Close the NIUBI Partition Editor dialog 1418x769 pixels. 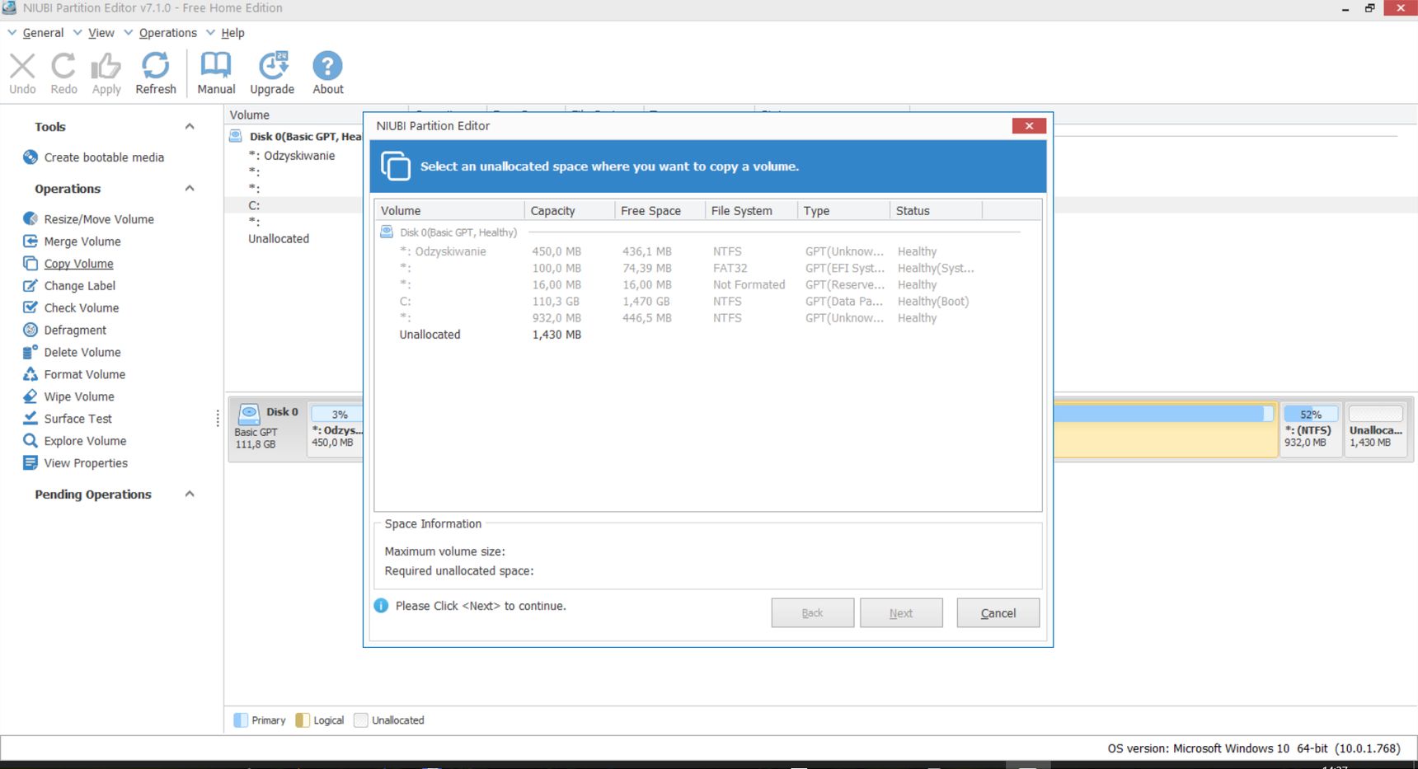tap(1029, 126)
